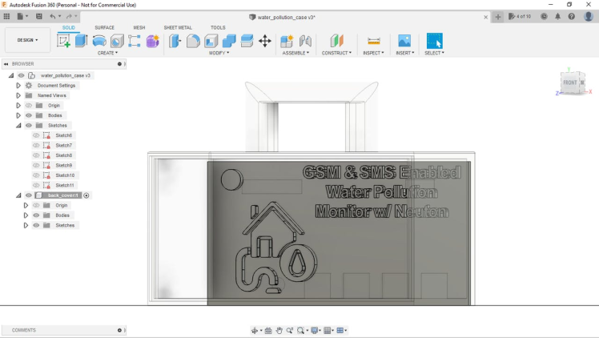Select the Shell tool
This screenshot has width=599, height=338.
[x=211, y=41]
